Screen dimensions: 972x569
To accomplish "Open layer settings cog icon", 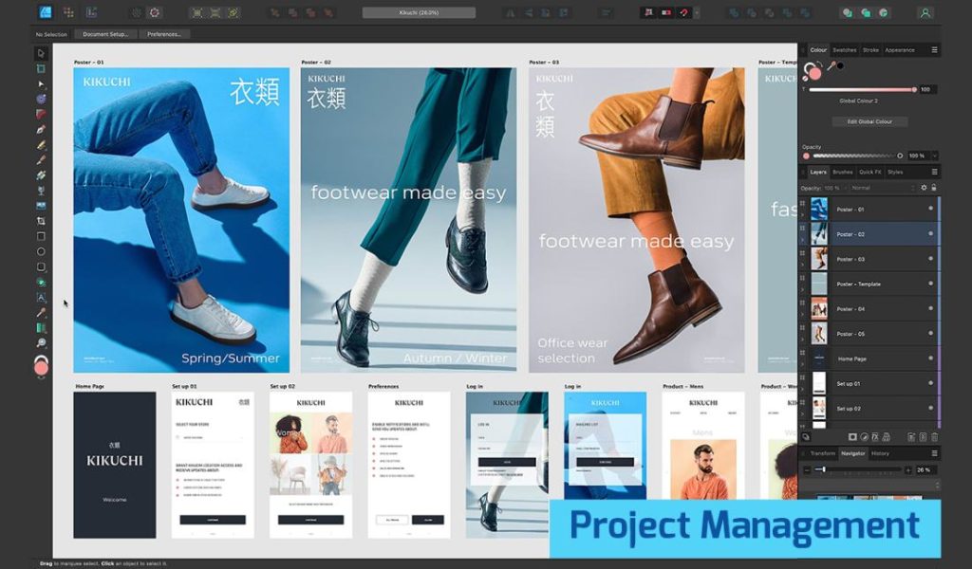I will pos(924,188).
